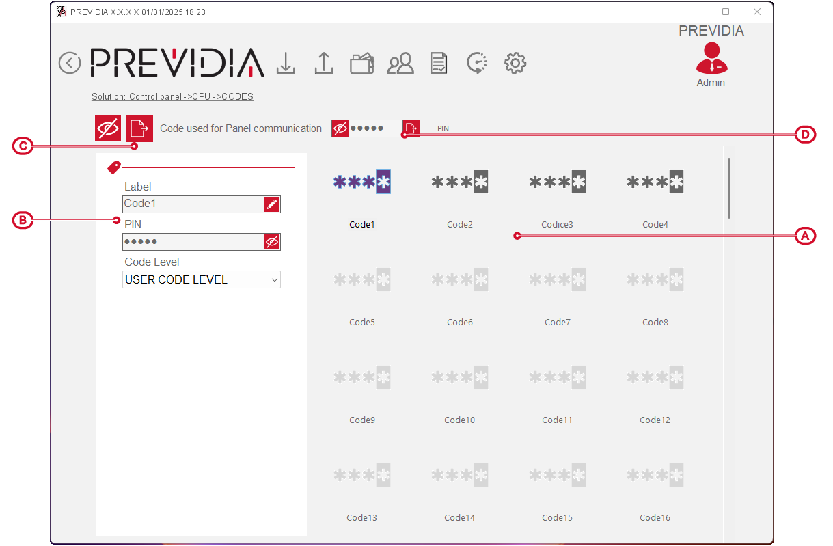The width and height of the screenshot is (833, 546).
Task: Open the users icon in toolbar
Action: point(400,64)
